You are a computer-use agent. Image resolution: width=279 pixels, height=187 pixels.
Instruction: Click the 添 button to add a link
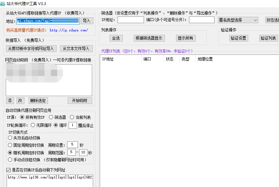click(10, 100)
